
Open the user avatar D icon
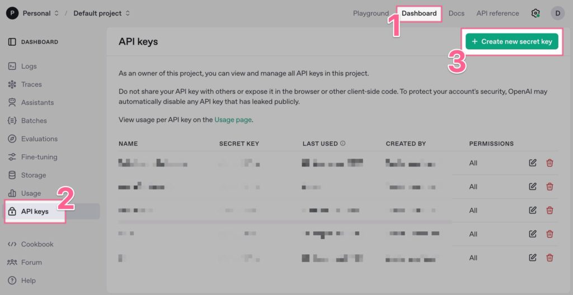point(558,13)
